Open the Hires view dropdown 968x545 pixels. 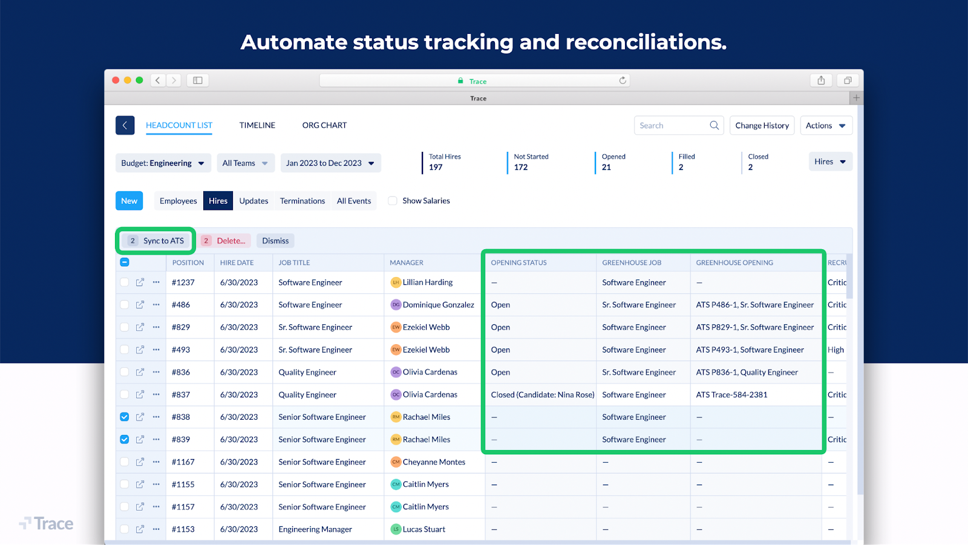click(831, 162)
